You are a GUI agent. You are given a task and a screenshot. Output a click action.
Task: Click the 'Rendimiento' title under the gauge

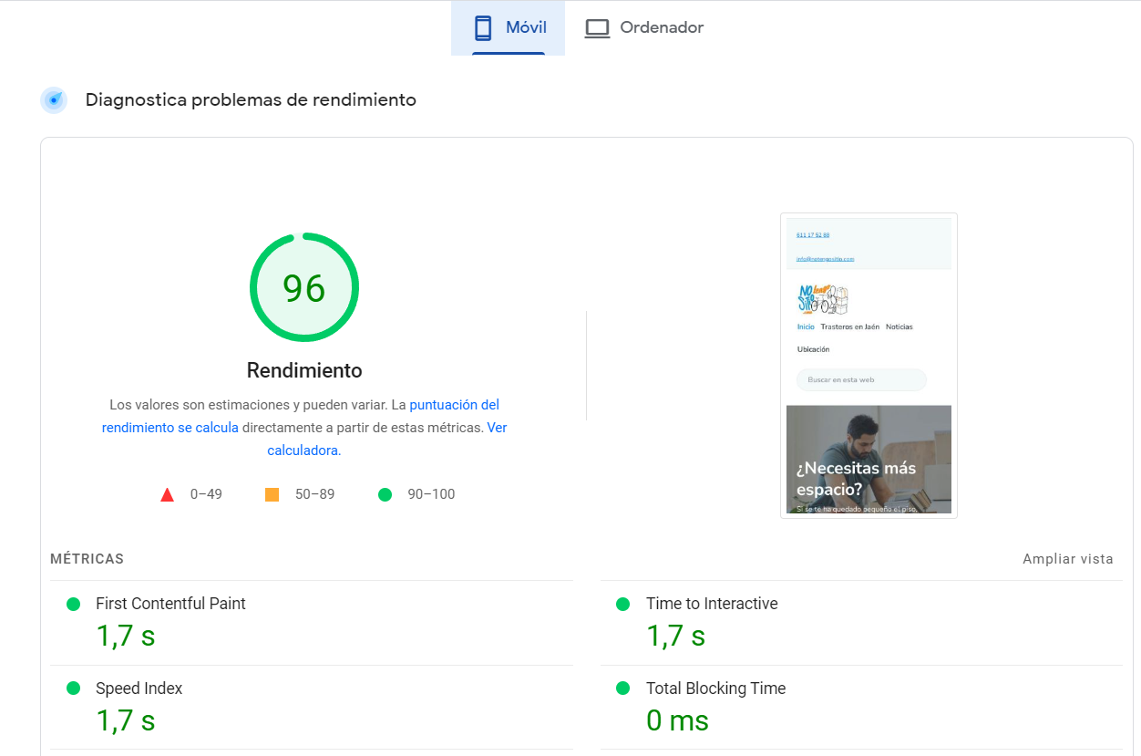pyautogui.click(x=304, y=370)
